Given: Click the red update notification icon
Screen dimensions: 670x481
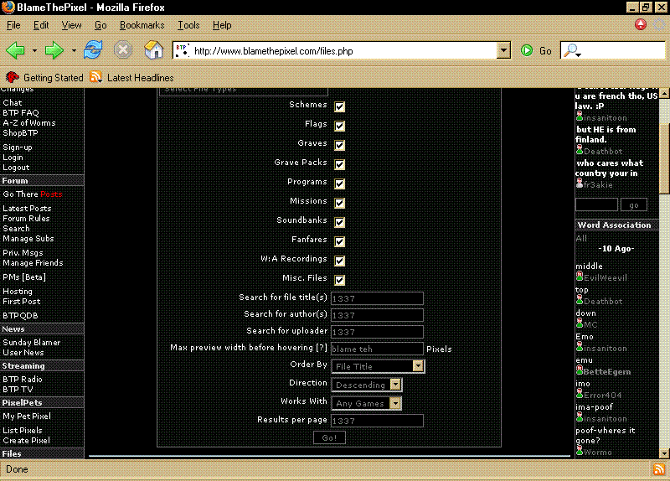Looking at the screenshot, I should click(x=640, y=24).
